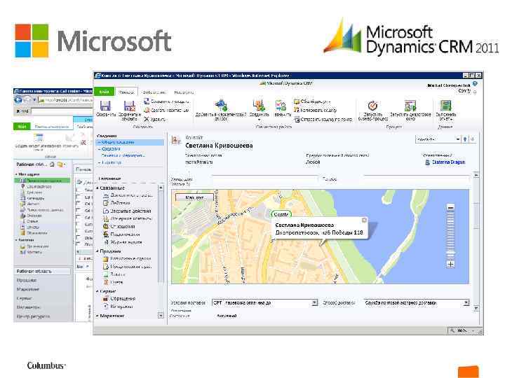The width and height of the screenshot is (505, 378).
Task: Open Календарь in the rear window sidebar
Action: point(32,198)
